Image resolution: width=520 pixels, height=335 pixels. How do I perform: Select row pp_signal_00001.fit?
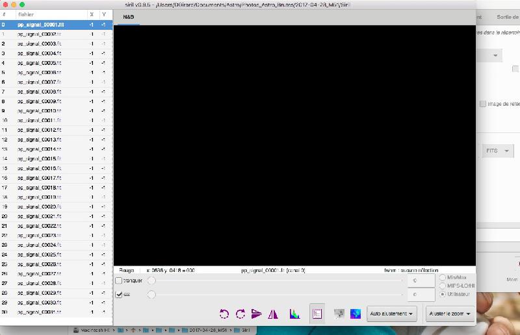[x=56, y=25]
